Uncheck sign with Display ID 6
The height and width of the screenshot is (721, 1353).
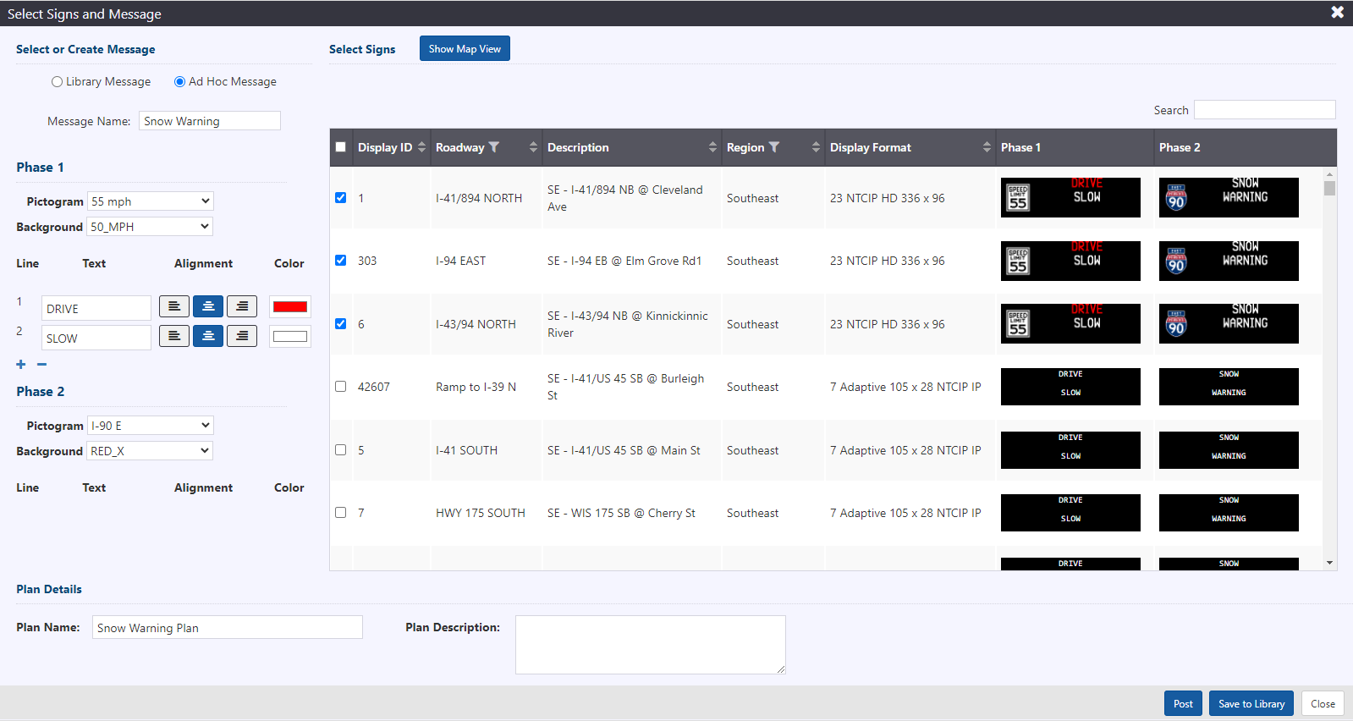341,323
